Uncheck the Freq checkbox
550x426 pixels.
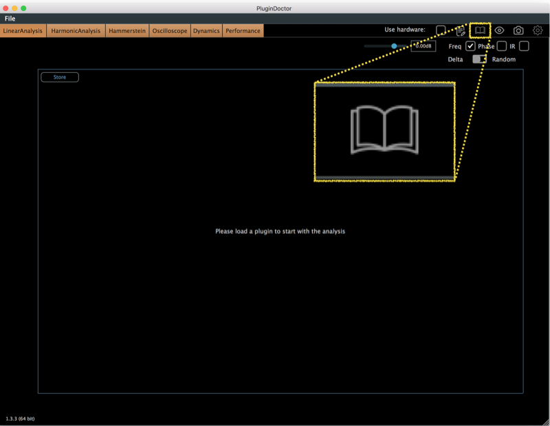point(470,46)
